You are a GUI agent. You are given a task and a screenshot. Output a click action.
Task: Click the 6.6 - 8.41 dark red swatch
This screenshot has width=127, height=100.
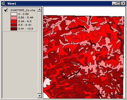[14, 25]
